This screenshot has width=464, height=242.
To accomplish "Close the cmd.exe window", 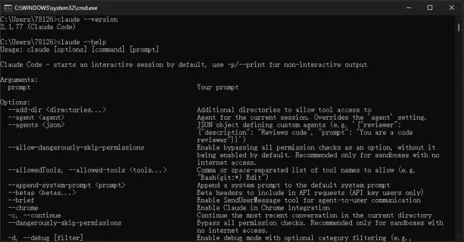I will pos(451,8).
